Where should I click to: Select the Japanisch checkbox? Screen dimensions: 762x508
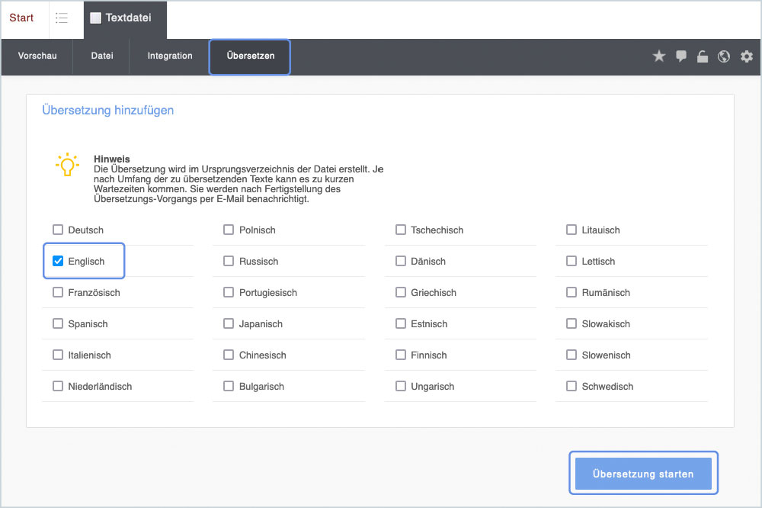pyautogui.click(x=229, y=324)
